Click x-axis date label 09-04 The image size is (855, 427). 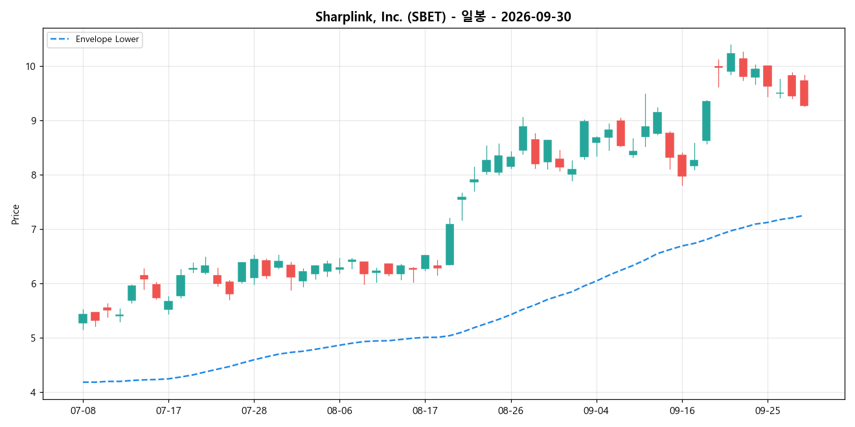[x=596, y=411]
